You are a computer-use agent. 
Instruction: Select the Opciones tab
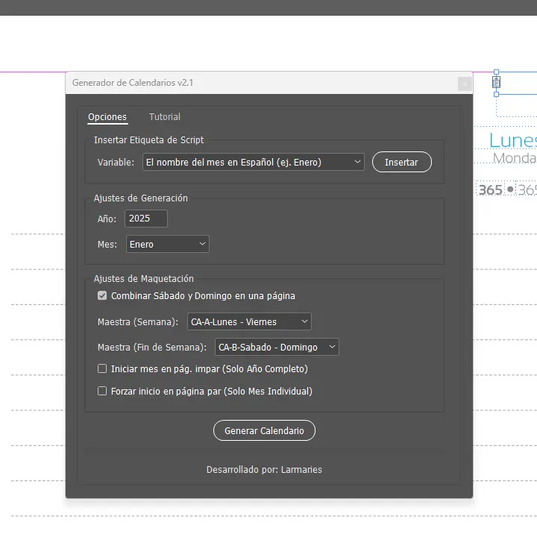coord(107,117)
